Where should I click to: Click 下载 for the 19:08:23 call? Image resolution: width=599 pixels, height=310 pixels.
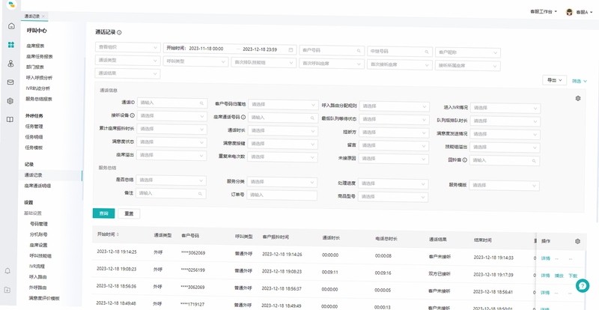pos(573,276)
